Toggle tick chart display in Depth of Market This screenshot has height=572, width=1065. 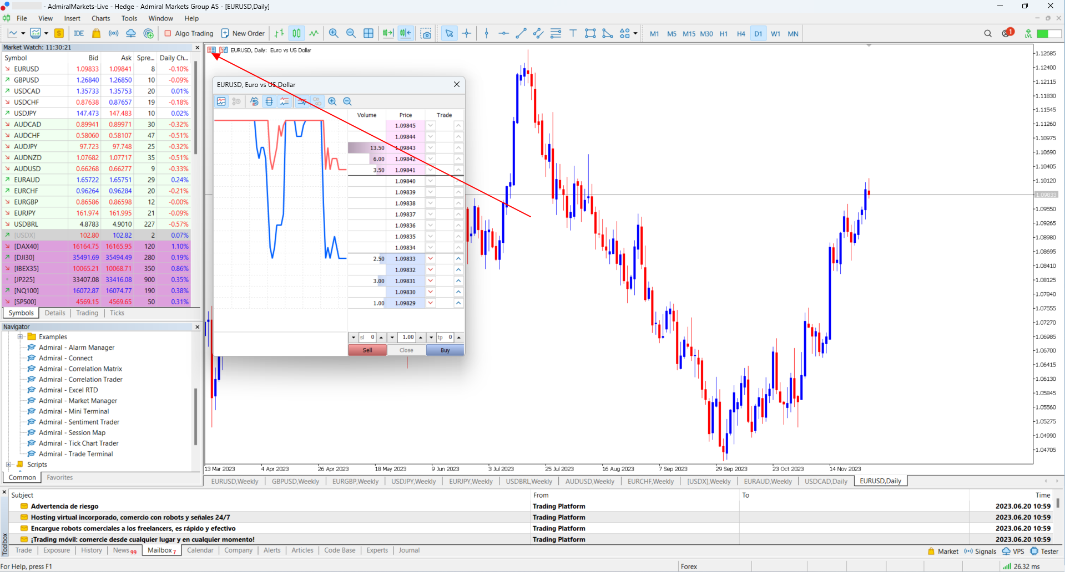[x=221, y=101]
